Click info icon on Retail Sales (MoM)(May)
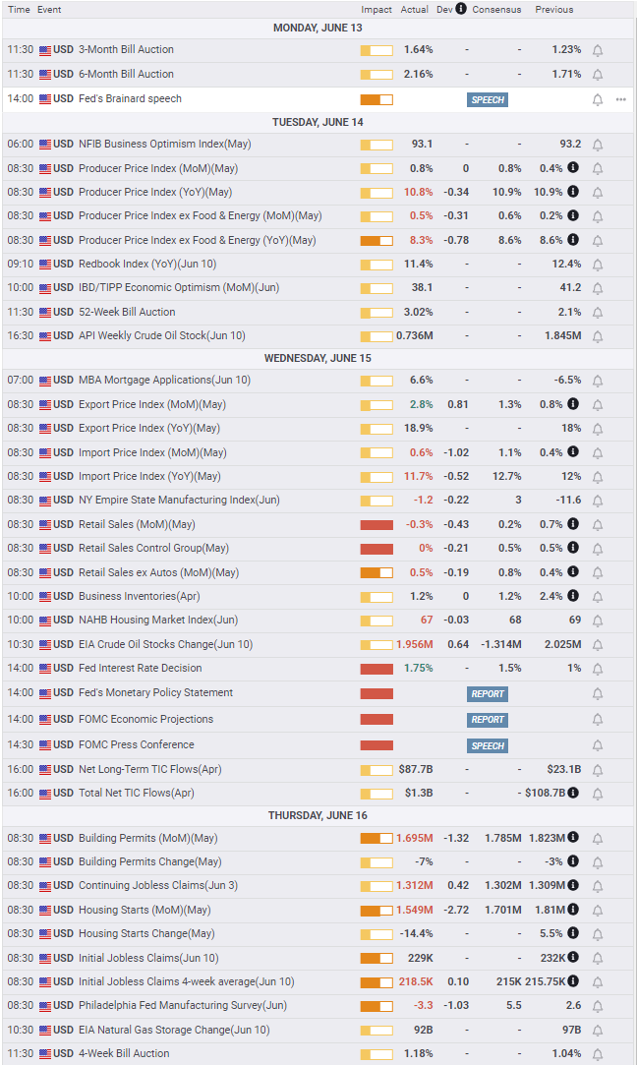This screenshot has height=1065, width=637. [x=573, y=524]
